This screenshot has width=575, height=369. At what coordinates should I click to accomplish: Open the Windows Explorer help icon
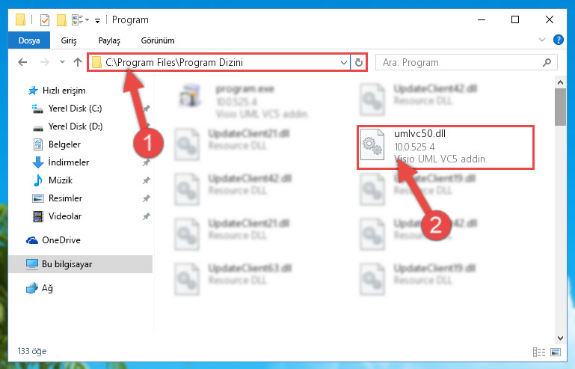click(558, 40)
